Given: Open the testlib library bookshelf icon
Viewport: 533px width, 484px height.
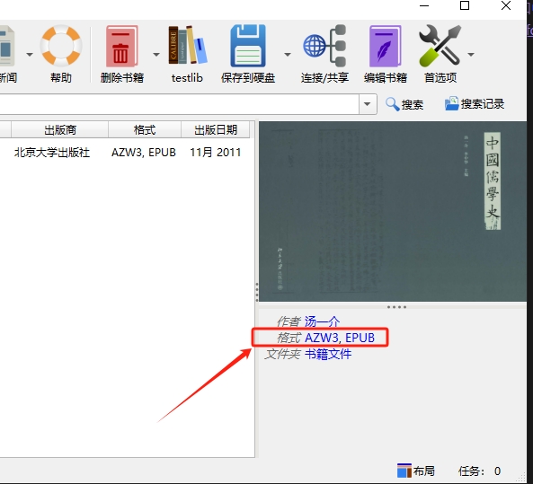Looking at the screenshot, I should (187, 45).
